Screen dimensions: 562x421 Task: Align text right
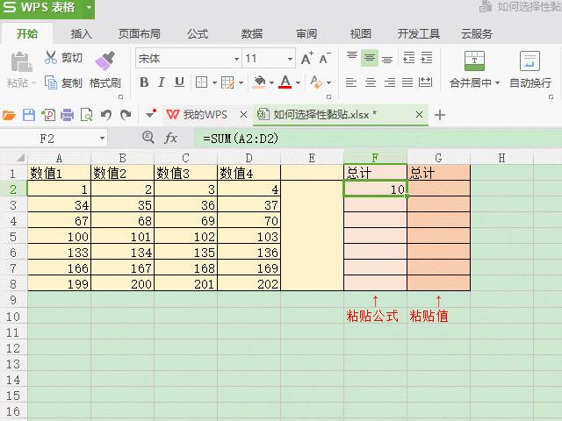click(x=390, y=82)
